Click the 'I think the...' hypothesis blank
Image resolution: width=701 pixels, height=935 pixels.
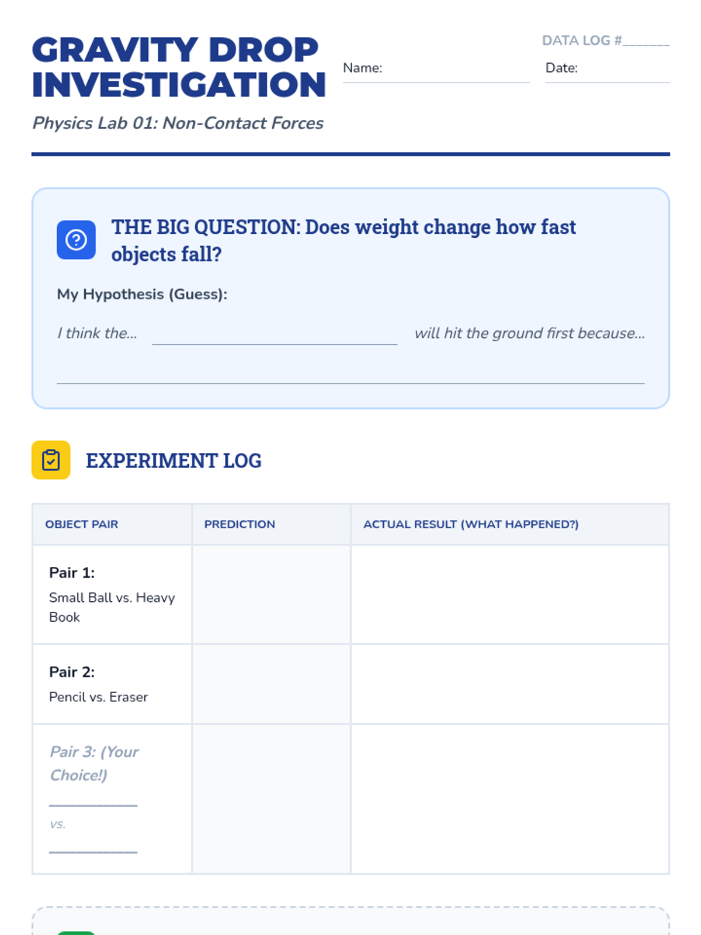click(275, 336)
